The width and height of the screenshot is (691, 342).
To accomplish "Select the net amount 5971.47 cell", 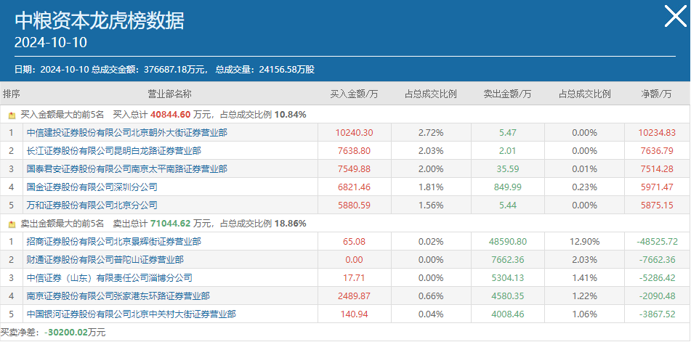I will (x=657, y=187).
